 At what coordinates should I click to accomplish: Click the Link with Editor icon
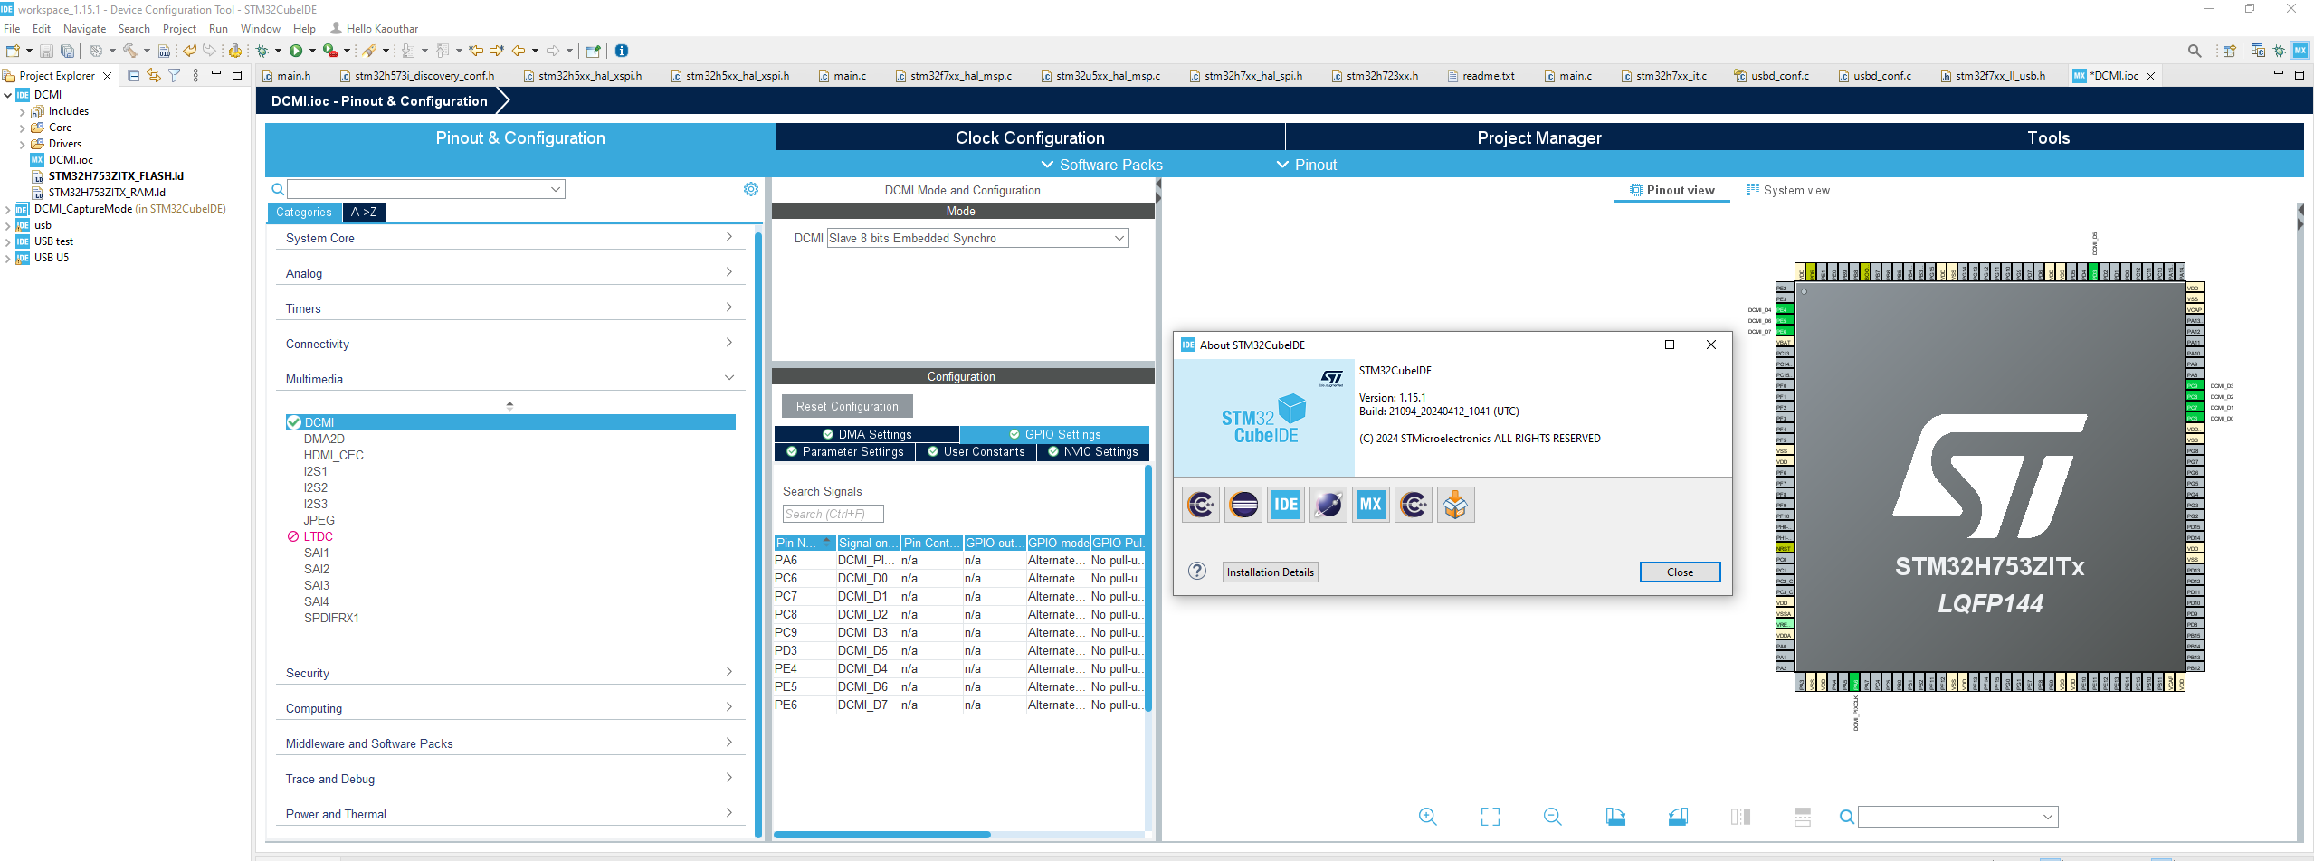154,75
